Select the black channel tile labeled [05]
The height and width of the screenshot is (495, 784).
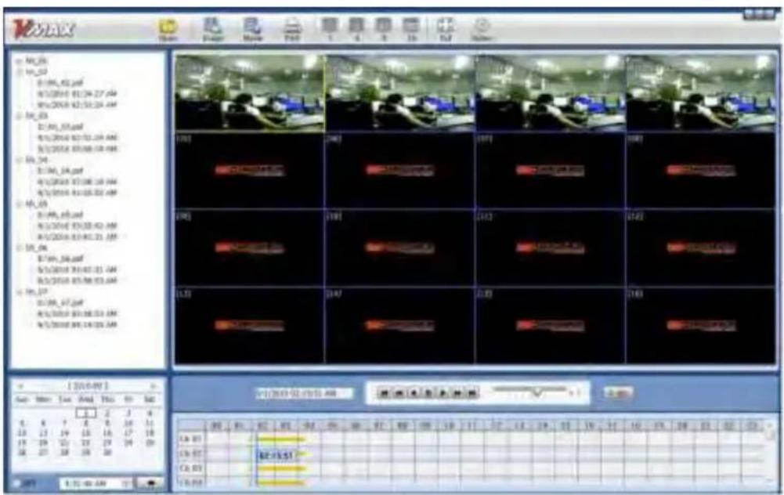point(250,170)
